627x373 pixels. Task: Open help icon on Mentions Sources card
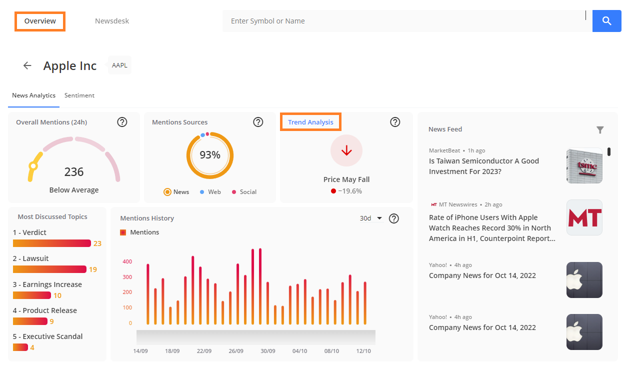click(x=258, y=122)
